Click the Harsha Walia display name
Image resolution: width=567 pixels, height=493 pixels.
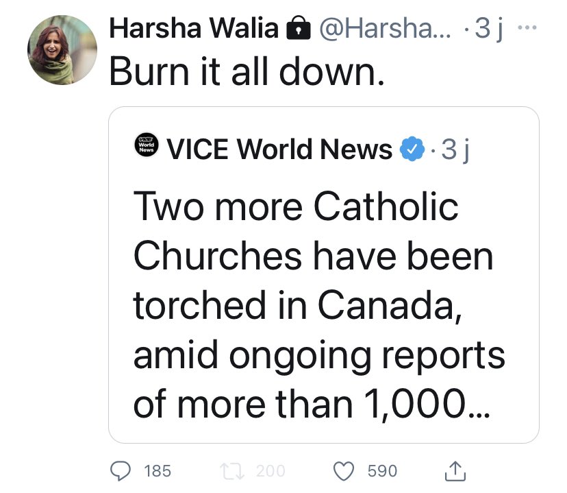(x=194, y=28)
